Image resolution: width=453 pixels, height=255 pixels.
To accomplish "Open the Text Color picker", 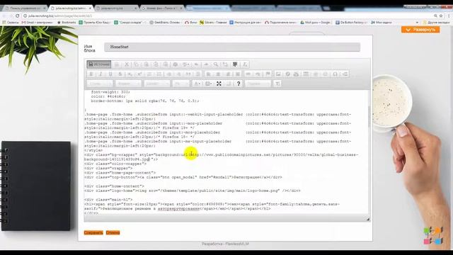I will [x=197, y=84].
